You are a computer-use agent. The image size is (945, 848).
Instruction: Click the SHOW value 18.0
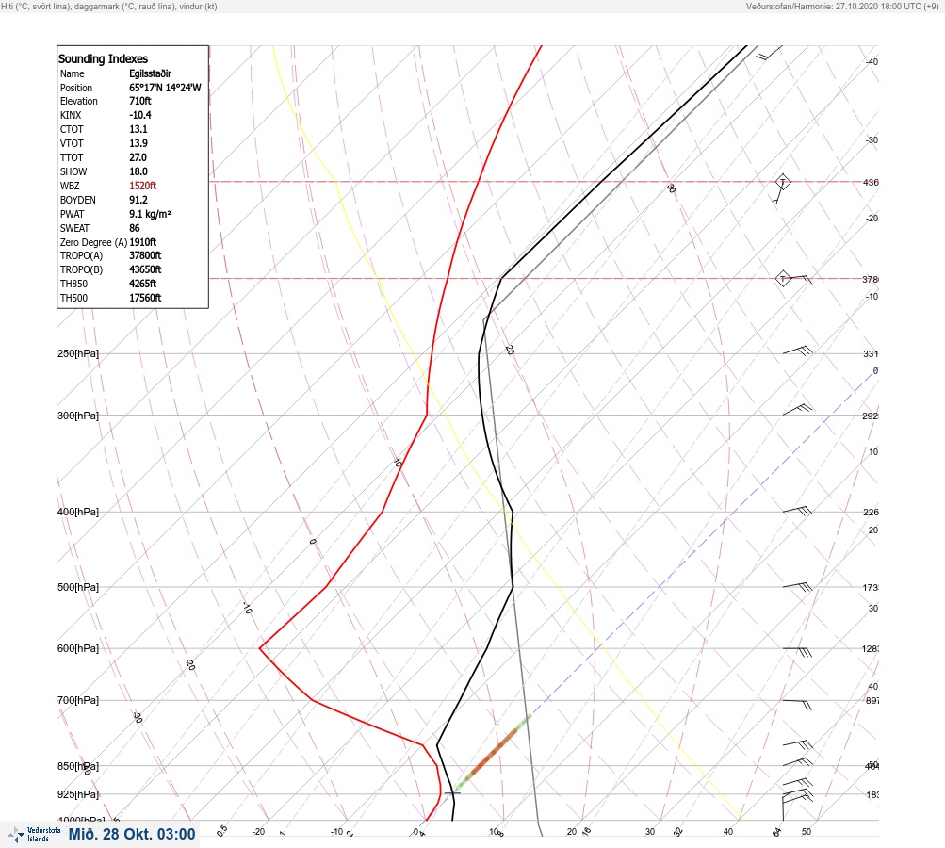(x=138, y=171)
